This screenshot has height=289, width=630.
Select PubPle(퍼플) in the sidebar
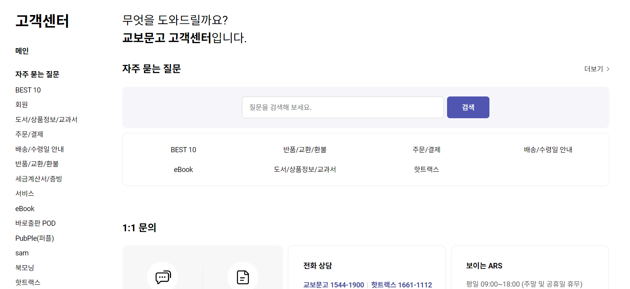(34, 238)
